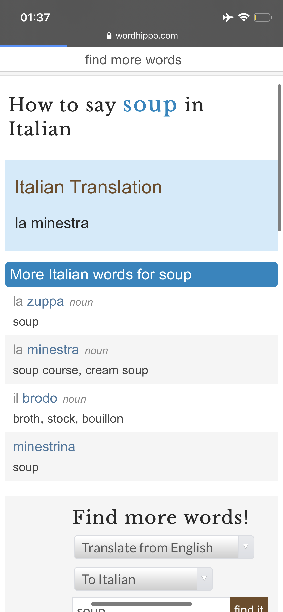Open the 'Translate from English' dropdown arrow

pos(246,547)
